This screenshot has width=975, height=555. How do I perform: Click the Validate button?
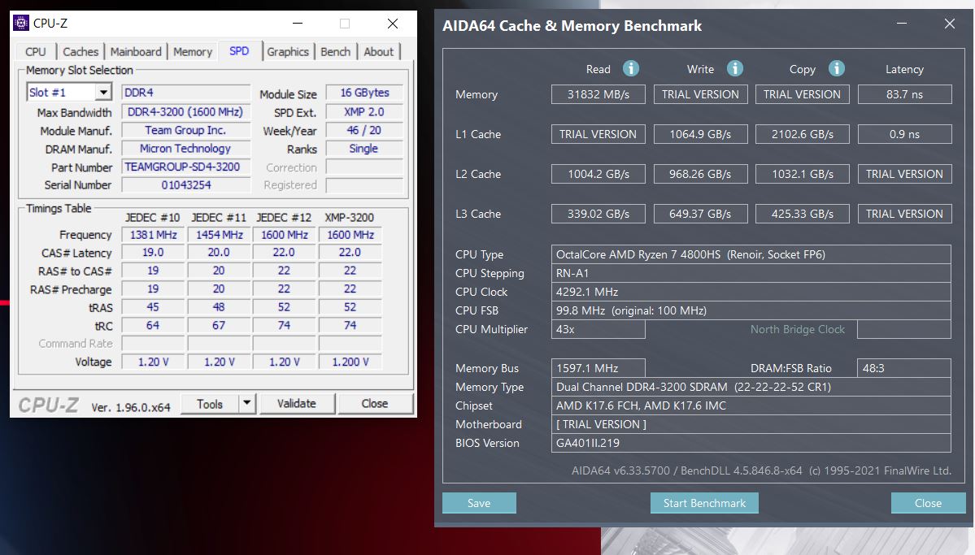click(x=298, y=403)
